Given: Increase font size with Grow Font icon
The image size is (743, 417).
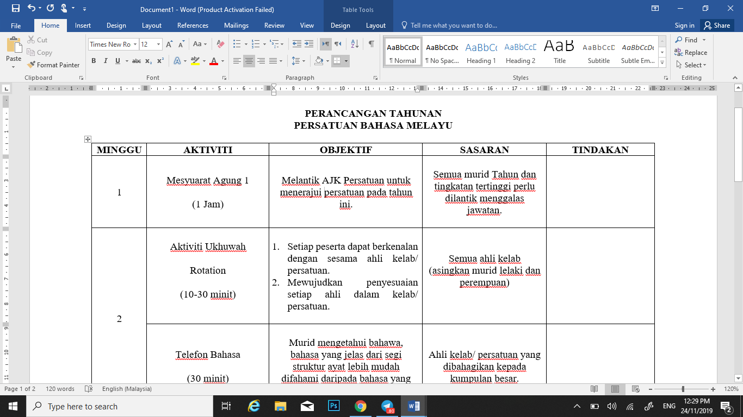Looking at the screenshot, I should [169, 45].
